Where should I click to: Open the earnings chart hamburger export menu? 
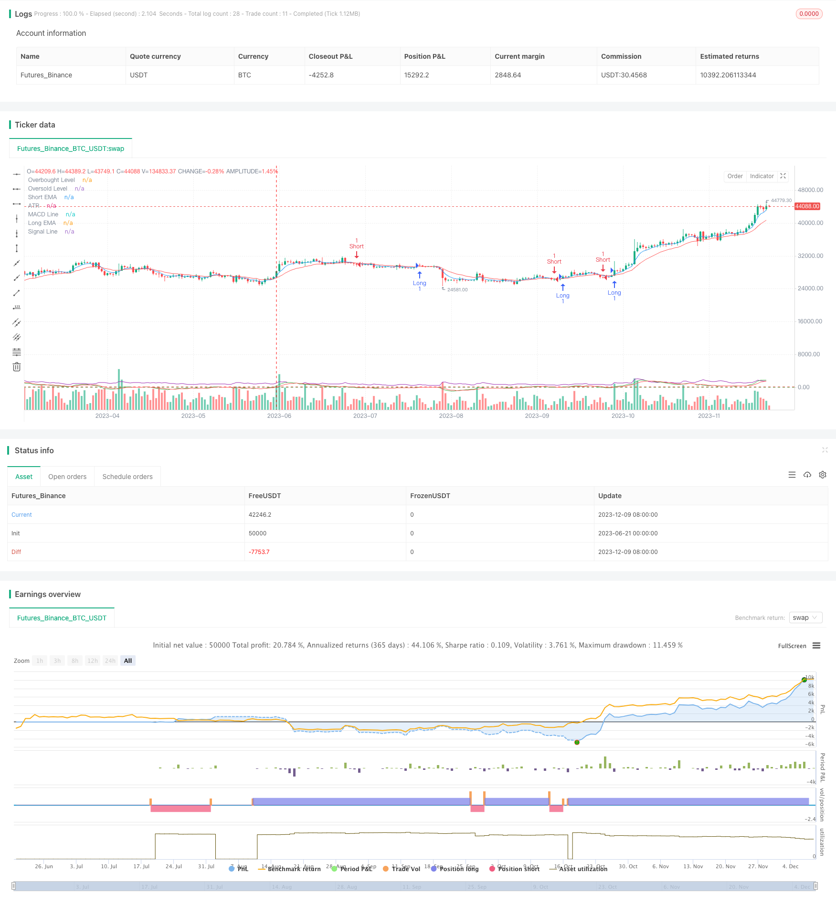tap(816, 646)
